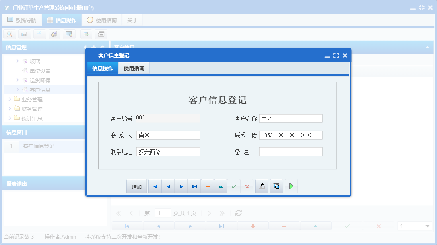Screen dimensions: 437x245
Task: Delete a record using the red minus icon
Action: coord(207,186)
